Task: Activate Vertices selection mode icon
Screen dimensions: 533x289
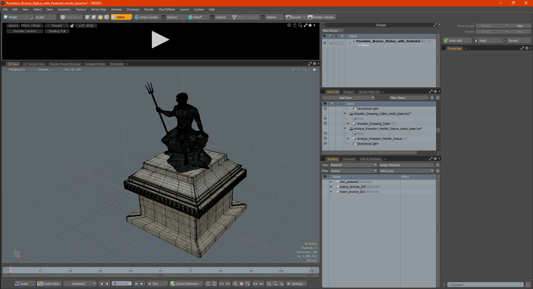Action: 87,17
